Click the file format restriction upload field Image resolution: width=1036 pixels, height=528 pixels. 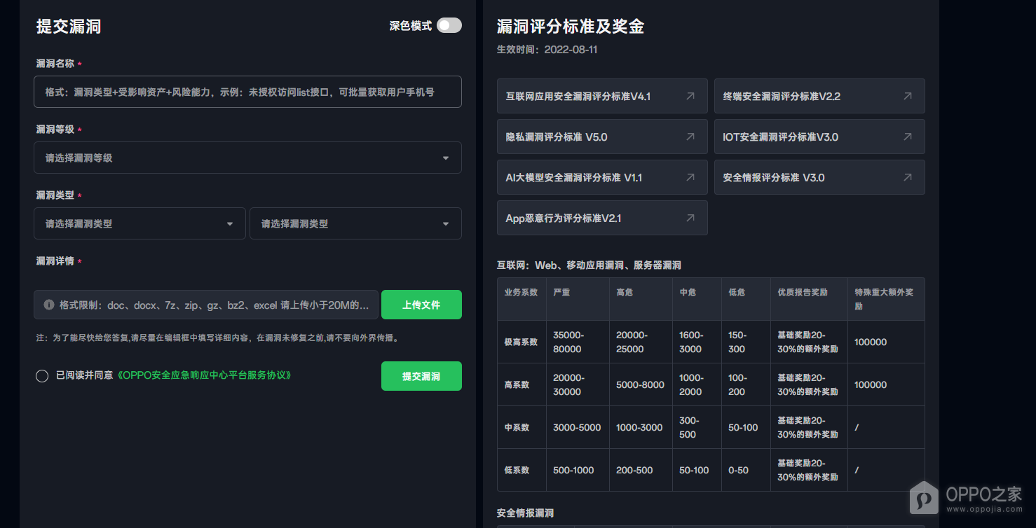tap(206, 305)
